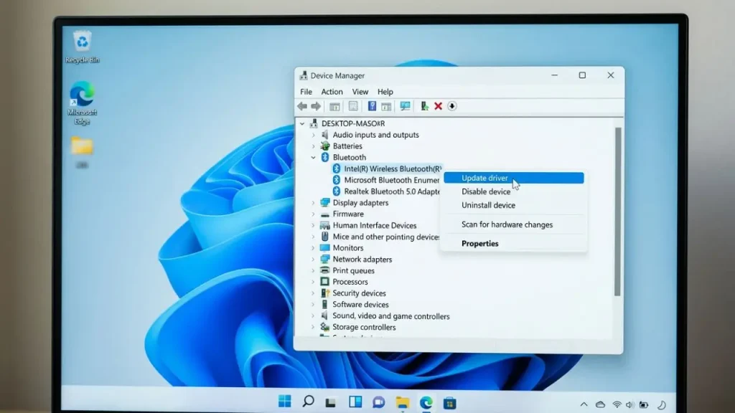Open the Action menu
The height and width of the screenshot is (413, 735).
pos(332,92)
